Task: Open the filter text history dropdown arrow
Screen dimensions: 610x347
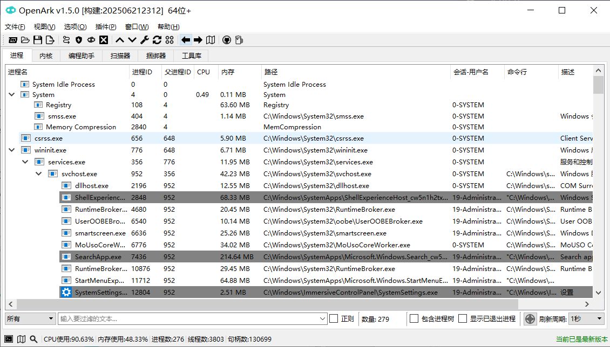Action: pyautogui.click(x=322, y=319)
